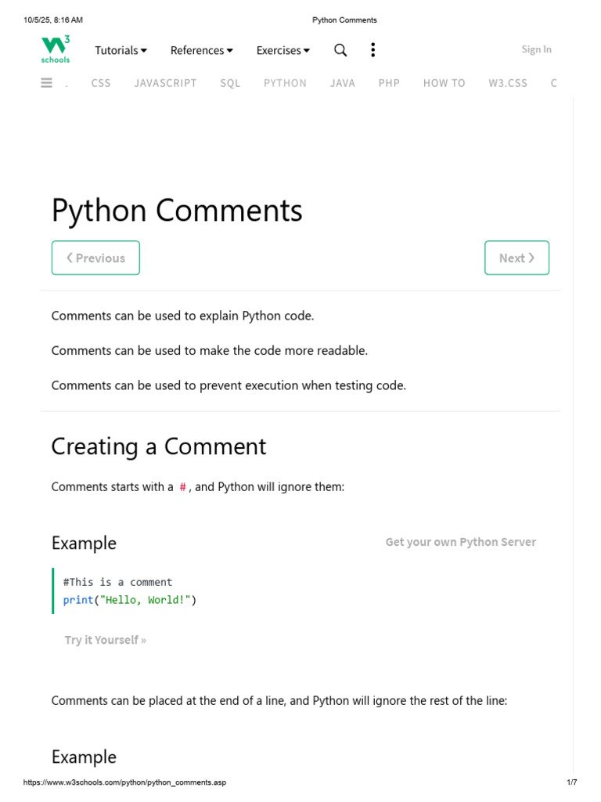This screenshot has width=601, height=802.
Task: Expand the Exercises dropdown
Action: pyautogui.click(x=283, y=50)
